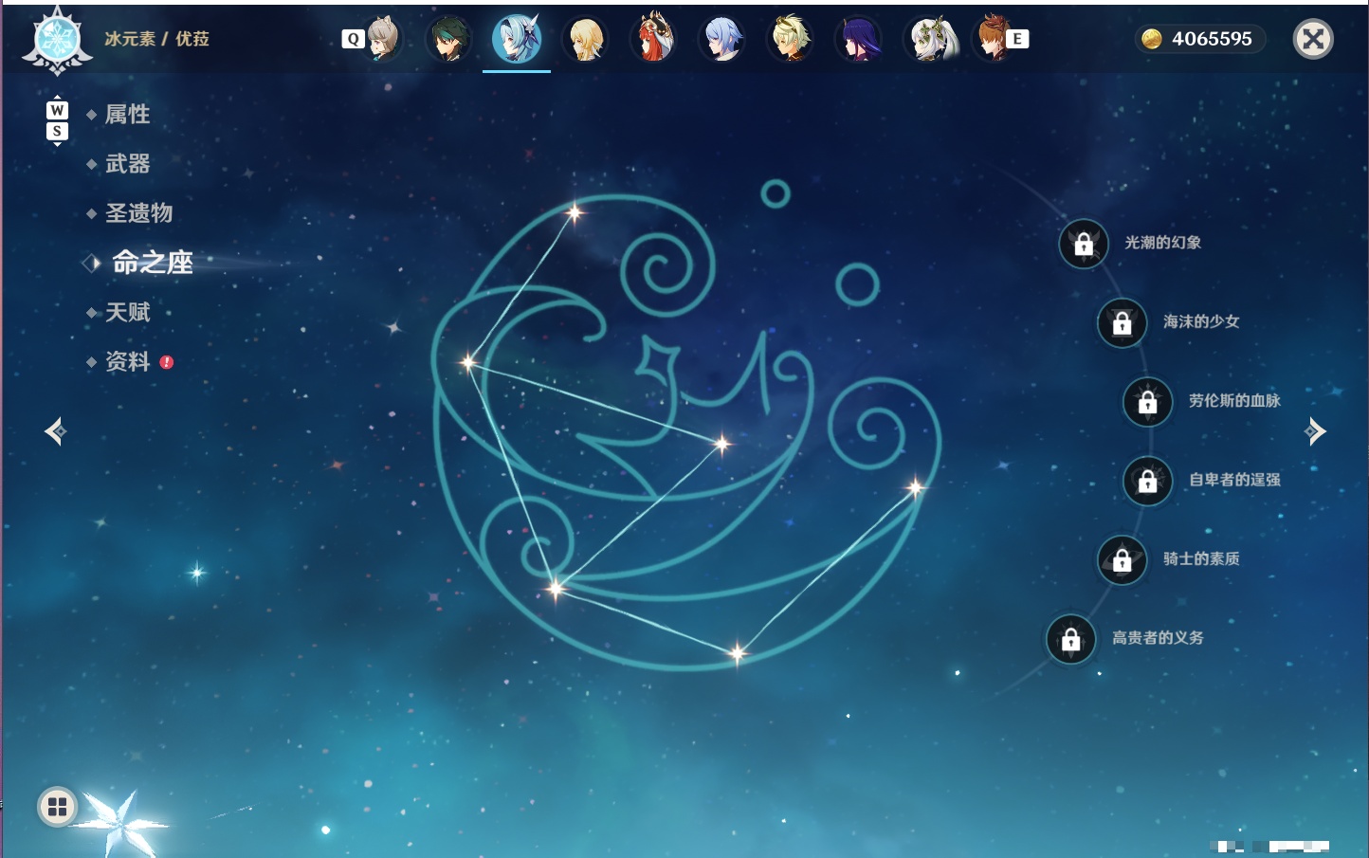Click the 骑士的素质 constellation label
1369x858 pixels.
(x=1201, y=558)
